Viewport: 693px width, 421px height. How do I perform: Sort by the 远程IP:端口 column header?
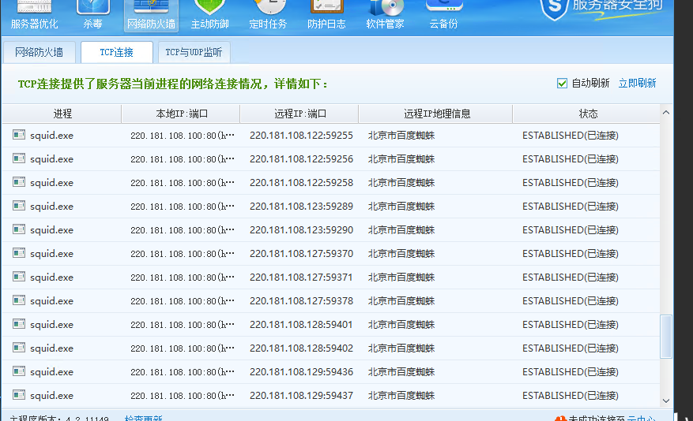click(299, 114)
